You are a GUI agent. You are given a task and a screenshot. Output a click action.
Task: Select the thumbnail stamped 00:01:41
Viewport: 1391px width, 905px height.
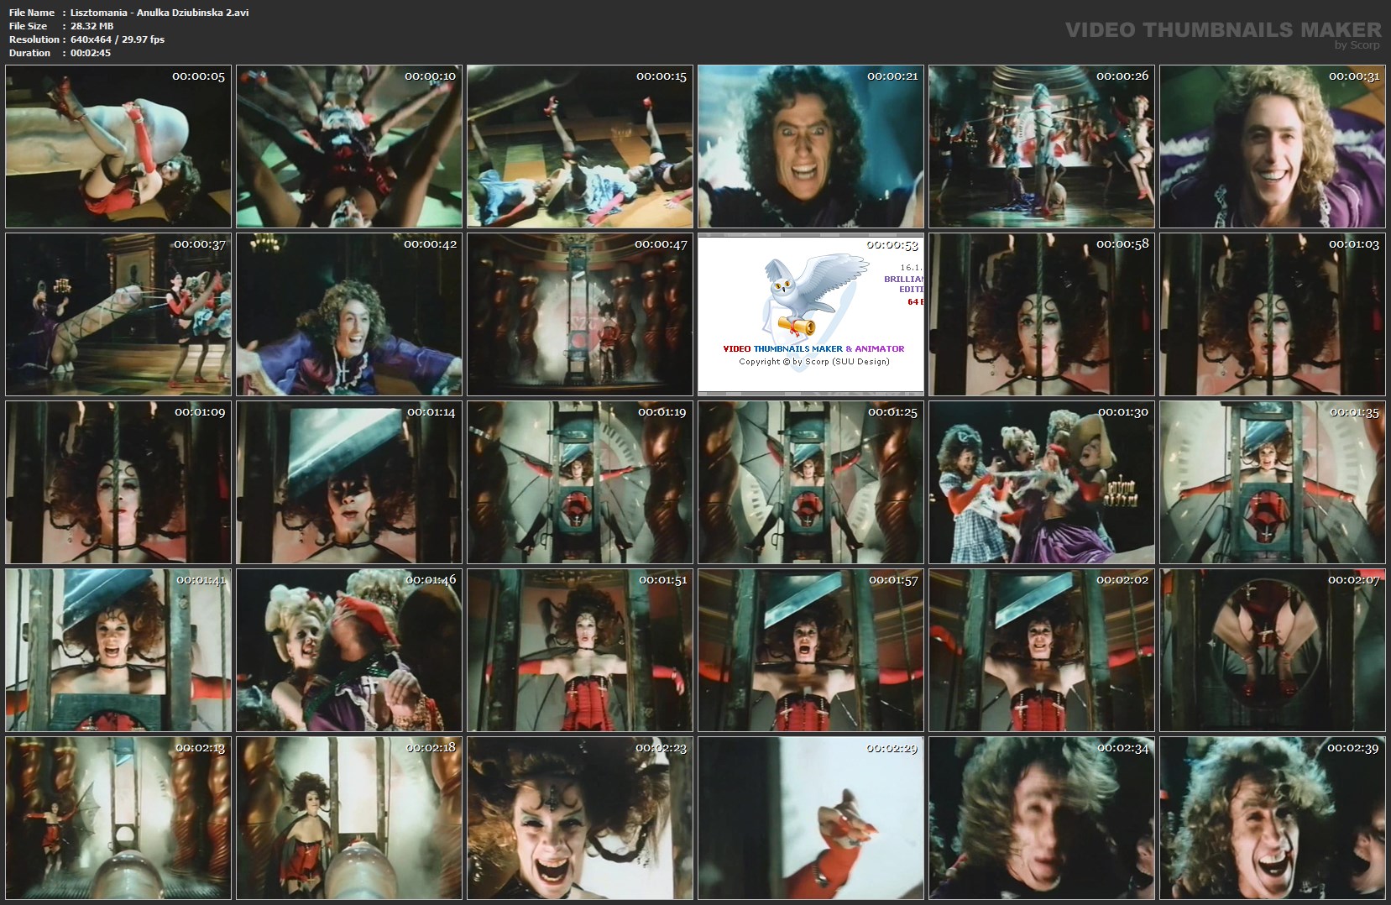tap(118, 650)
